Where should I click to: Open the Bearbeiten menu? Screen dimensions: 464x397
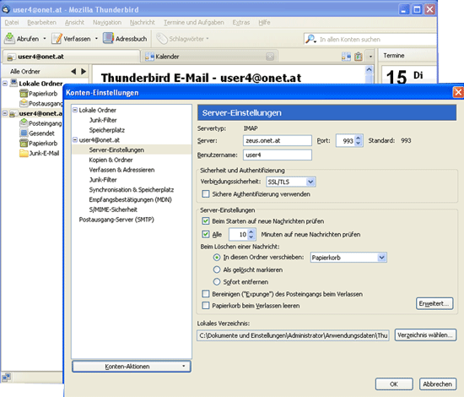tap(41, 23)
